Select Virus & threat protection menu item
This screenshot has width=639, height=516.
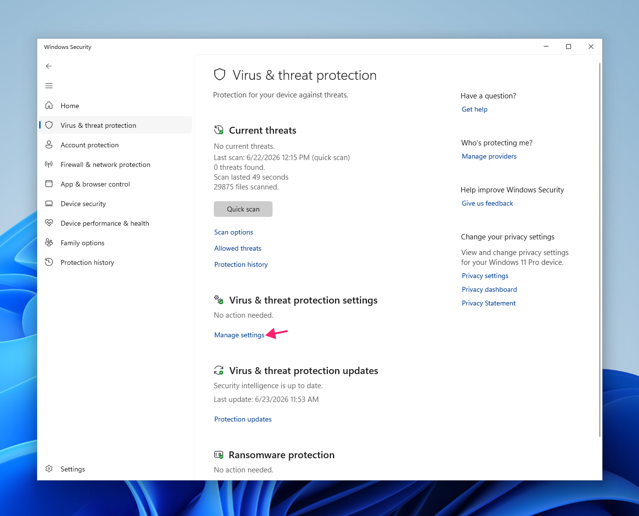pyautogui.click(x=115, y=125)
